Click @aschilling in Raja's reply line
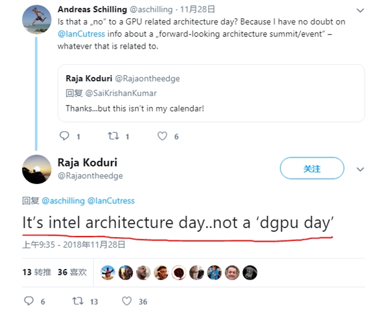 click(62, 201)
